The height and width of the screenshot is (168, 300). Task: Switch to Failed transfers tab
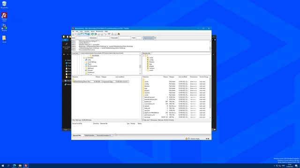90,135
